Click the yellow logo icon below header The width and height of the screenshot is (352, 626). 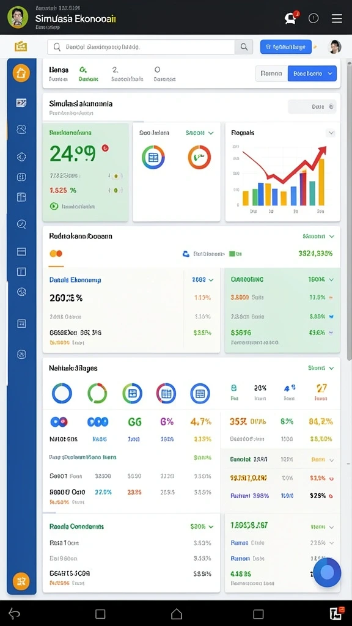point(21,46)
